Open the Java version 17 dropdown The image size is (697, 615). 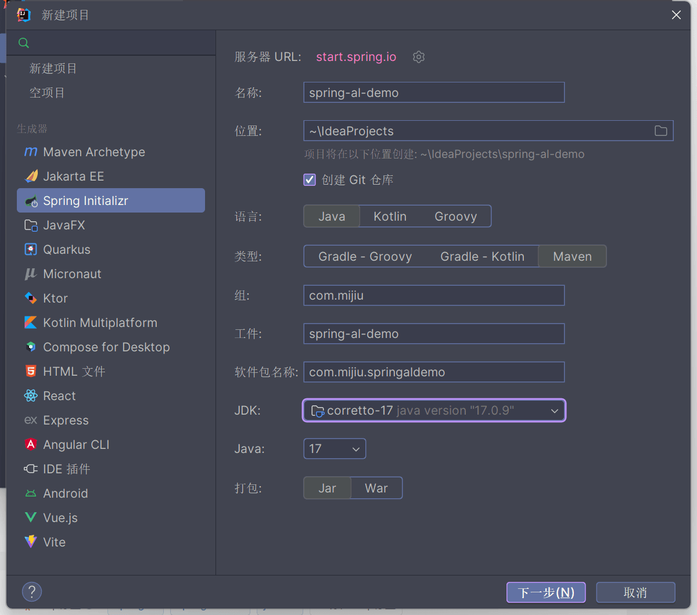[335, 449]
